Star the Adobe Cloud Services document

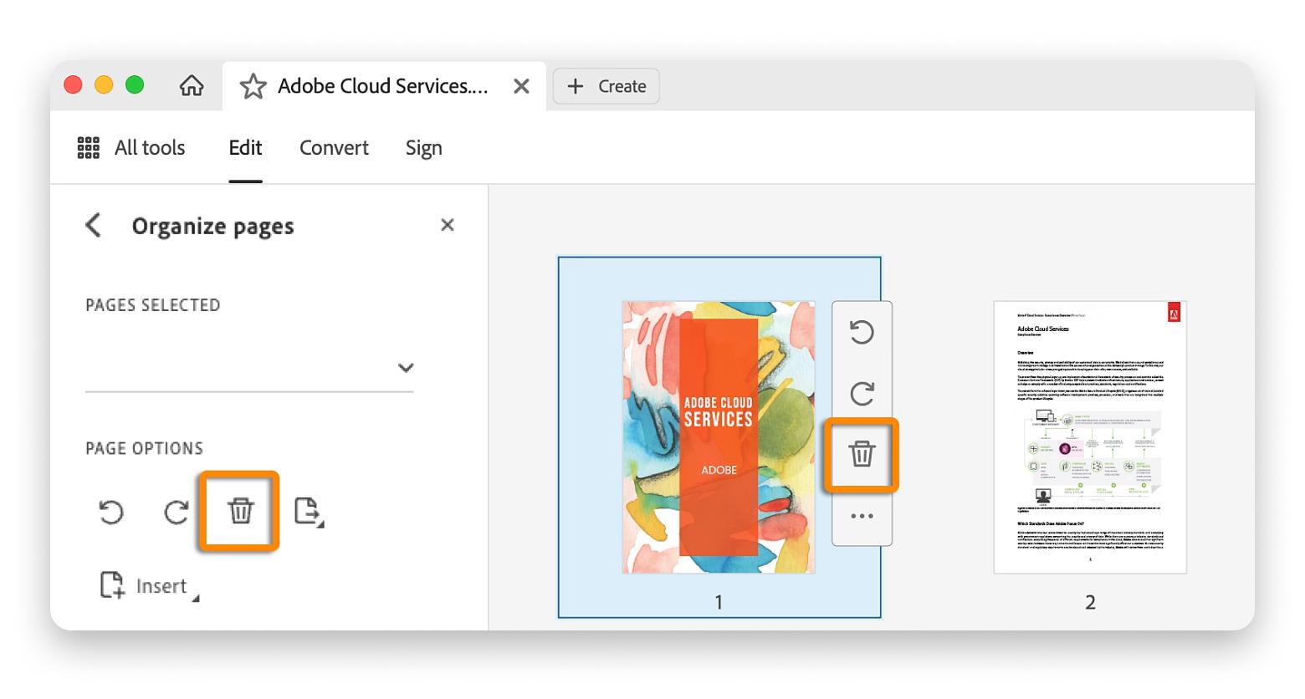[x=253, y=86]
